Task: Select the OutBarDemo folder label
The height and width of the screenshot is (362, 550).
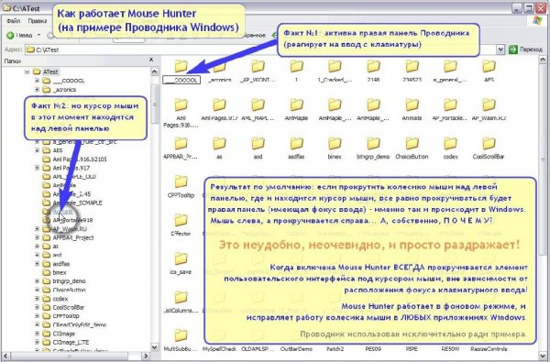Action: (296, 349)
